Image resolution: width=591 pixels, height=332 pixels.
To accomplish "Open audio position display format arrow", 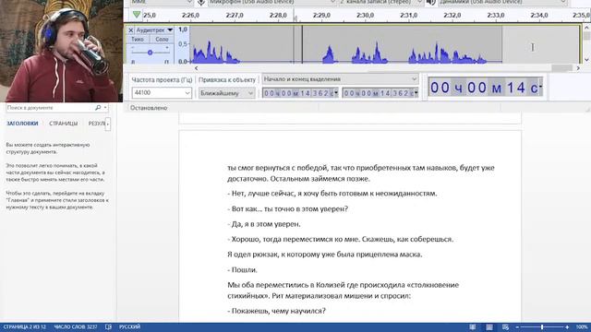I will (x=541, y=87).
